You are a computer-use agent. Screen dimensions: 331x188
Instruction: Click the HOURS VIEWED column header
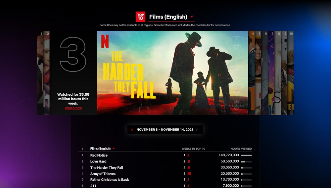click(241, 149)
